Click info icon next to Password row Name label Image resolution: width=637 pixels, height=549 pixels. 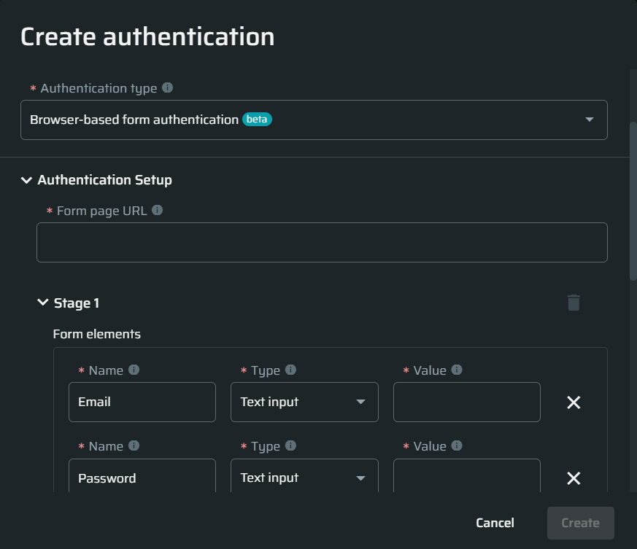tap(134, 445)
